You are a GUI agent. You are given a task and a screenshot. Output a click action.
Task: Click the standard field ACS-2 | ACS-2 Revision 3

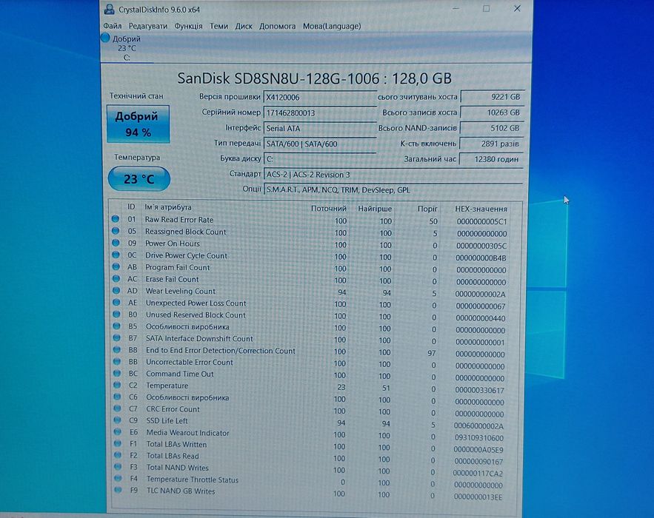(x=393, y=175)
